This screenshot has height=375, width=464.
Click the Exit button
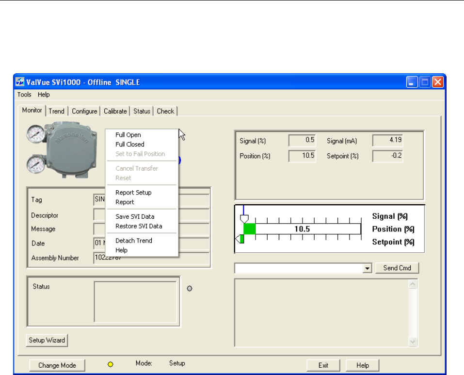[x=323, y=365]
